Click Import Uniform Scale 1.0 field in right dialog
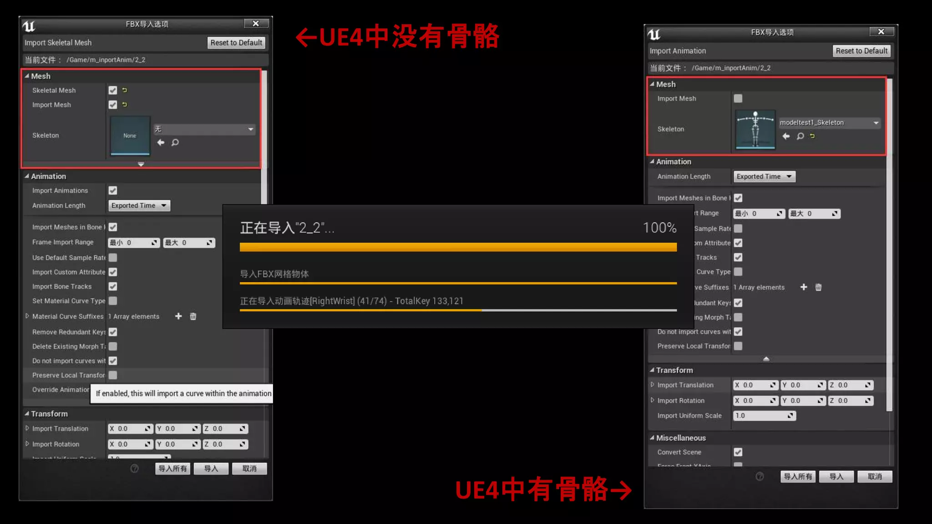 [765, 415]
